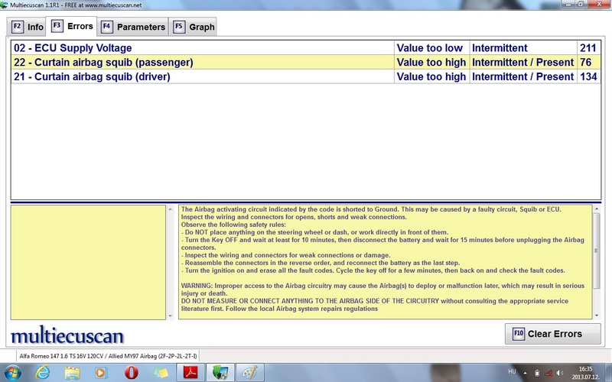
Task: Click description panel scrollbar down arrow
Action: (x=597, y=316)
